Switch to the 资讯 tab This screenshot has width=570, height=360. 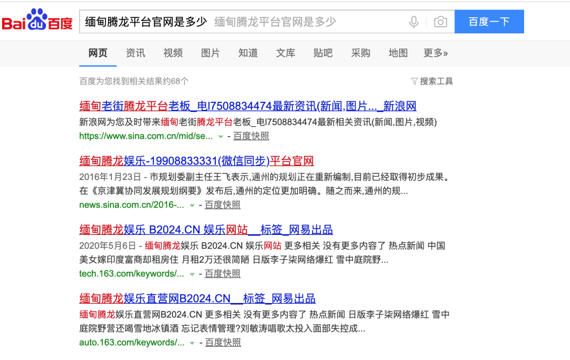point(135,53)
